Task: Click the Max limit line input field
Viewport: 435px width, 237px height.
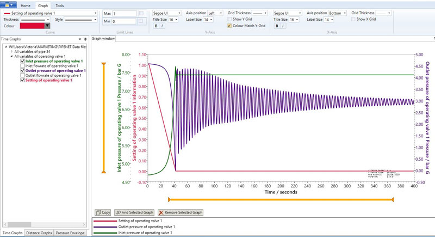Action: (125, 13)
